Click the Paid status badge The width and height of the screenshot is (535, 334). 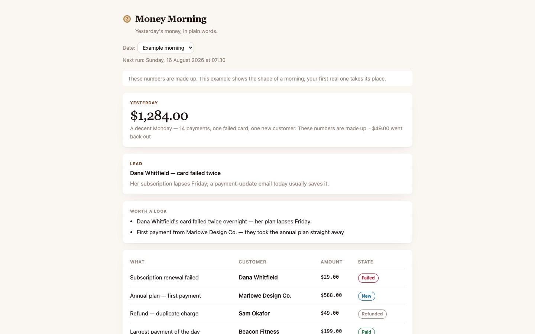[x=366, y=331]
